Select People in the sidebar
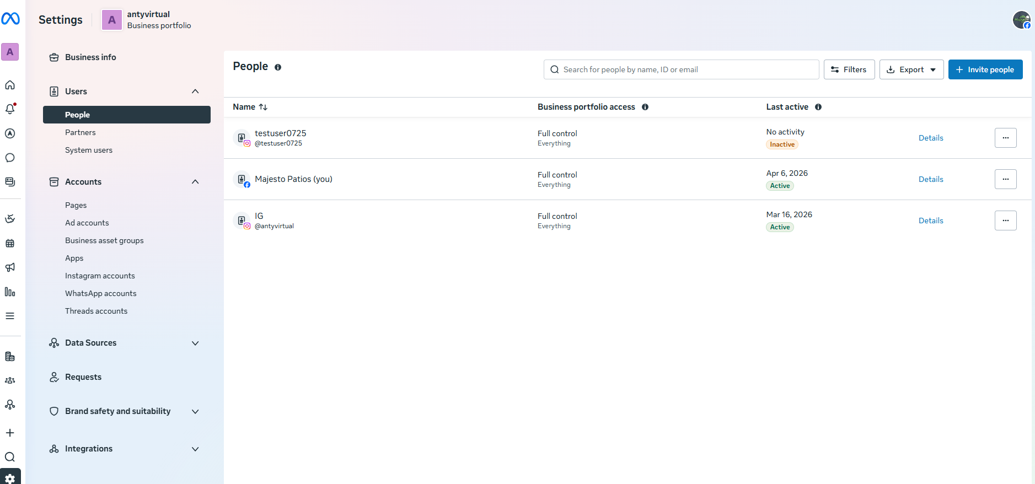 click(127, 115)
